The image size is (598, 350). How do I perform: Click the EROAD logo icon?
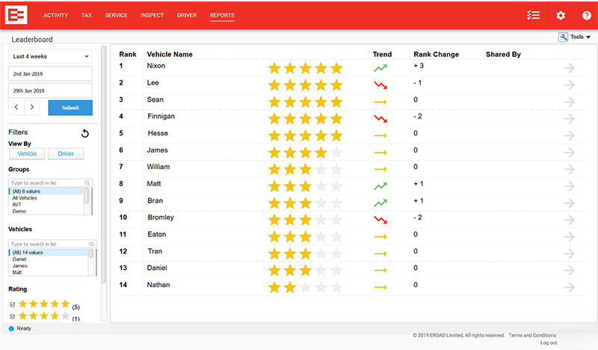coord(16,15)
